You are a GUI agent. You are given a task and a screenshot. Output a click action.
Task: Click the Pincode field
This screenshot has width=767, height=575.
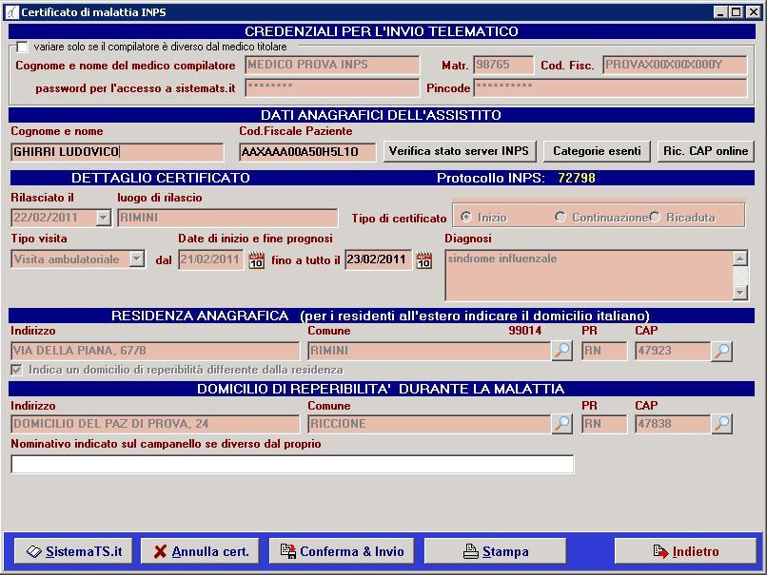[611, 87]
